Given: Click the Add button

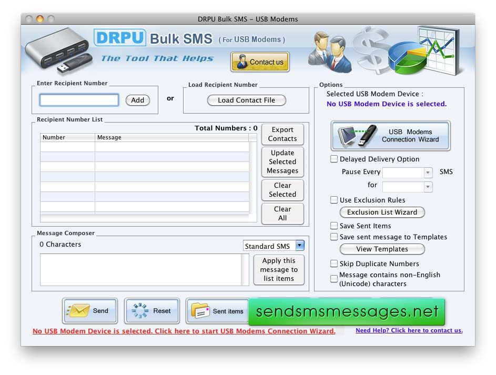Looking at the screenshot, I should click(138, 100).
